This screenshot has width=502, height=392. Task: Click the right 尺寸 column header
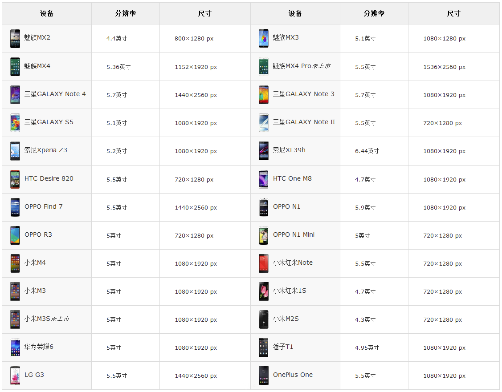(x=453, y=13)
